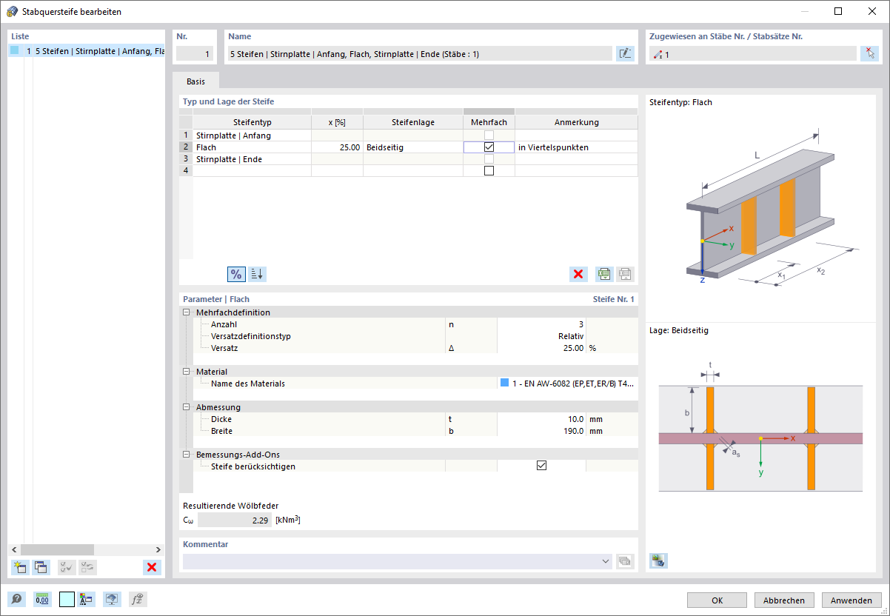
Task: Open Name des Materials value selection
Action: (566, 384)
